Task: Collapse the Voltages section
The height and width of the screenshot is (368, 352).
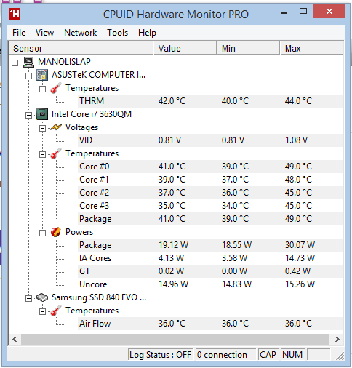Action: pyautogui.click(x=42, y=128)
